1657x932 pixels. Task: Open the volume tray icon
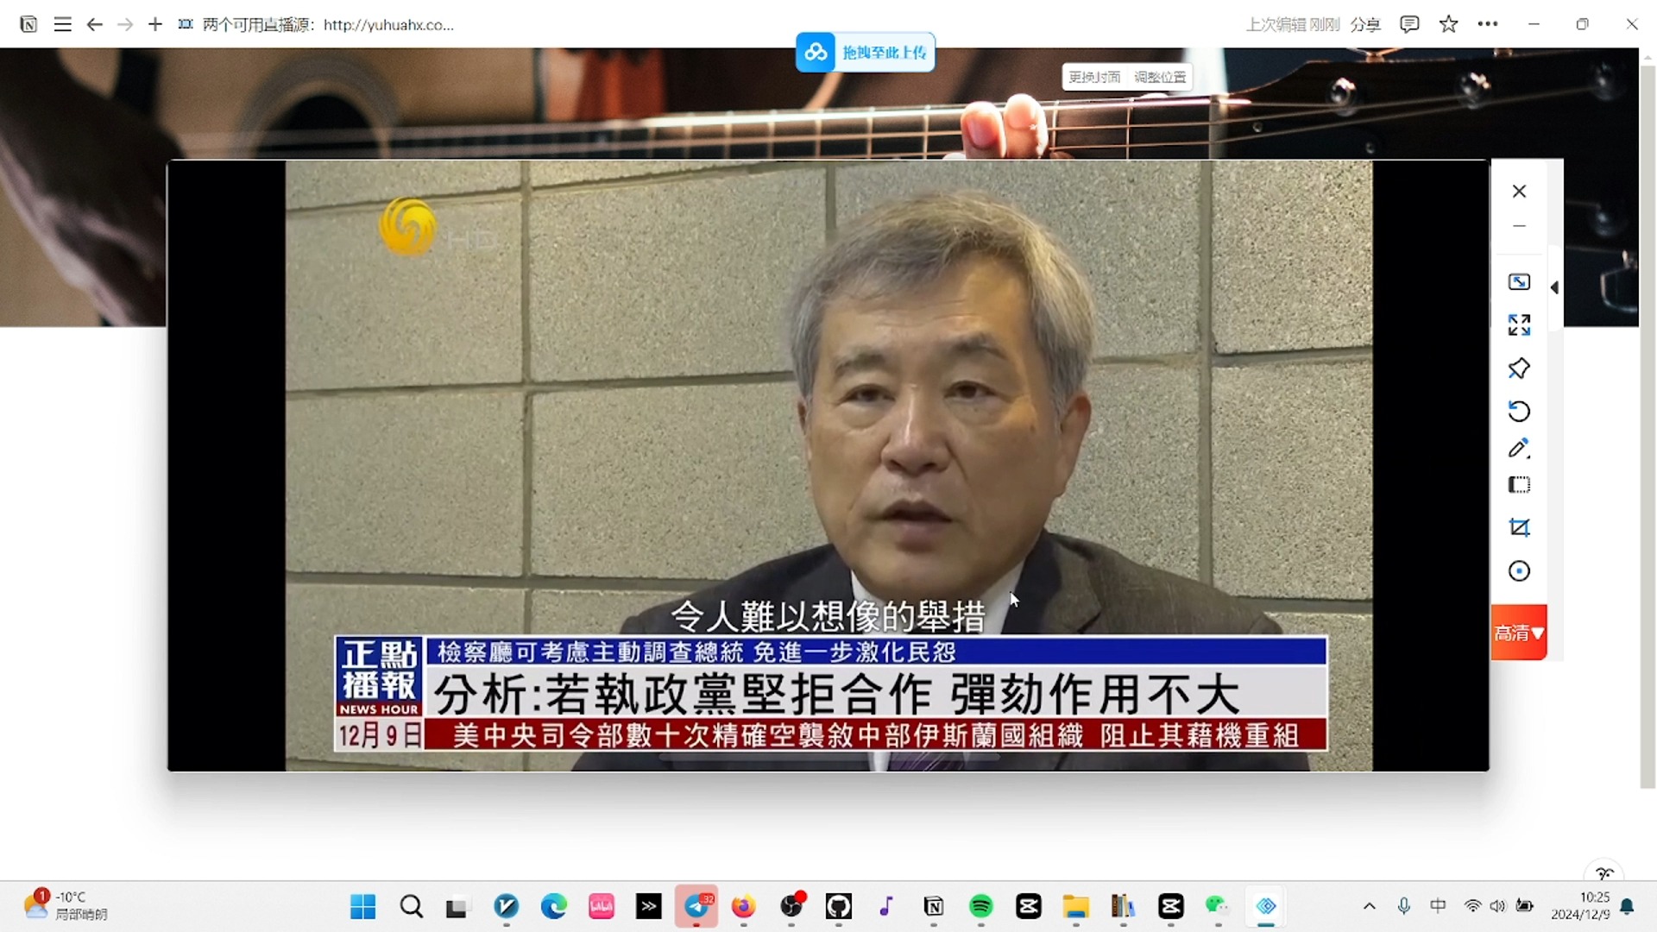(x=1498, y=906)
